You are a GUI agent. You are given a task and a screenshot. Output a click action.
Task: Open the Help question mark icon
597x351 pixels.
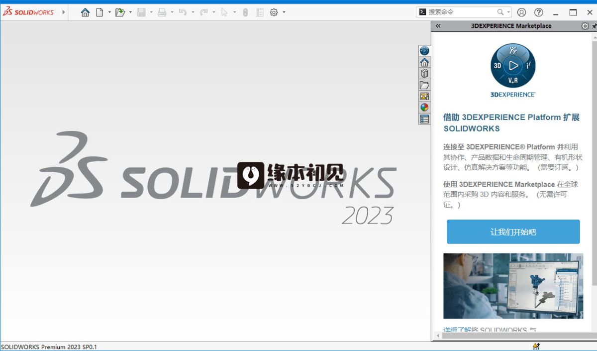pyautogui.click(x=539, y=12)
